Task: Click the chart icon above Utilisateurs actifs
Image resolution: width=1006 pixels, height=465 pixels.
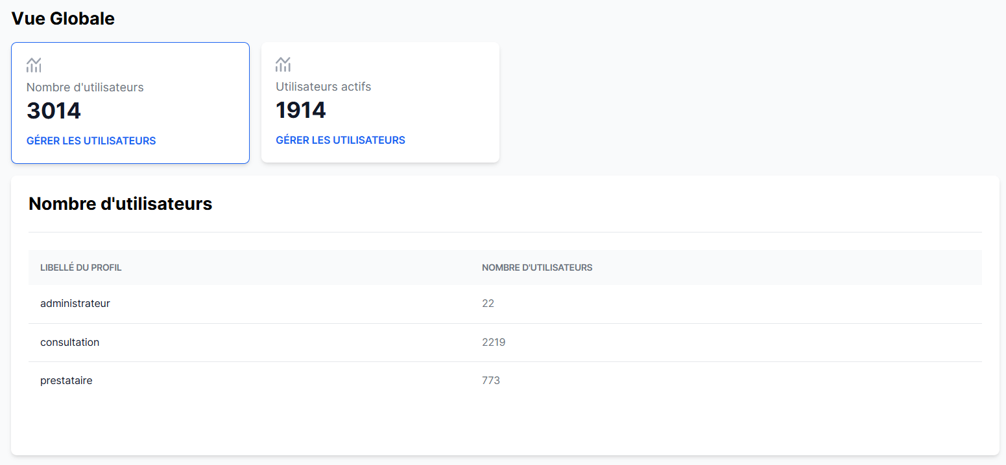Action: click(x=283, y=64)
